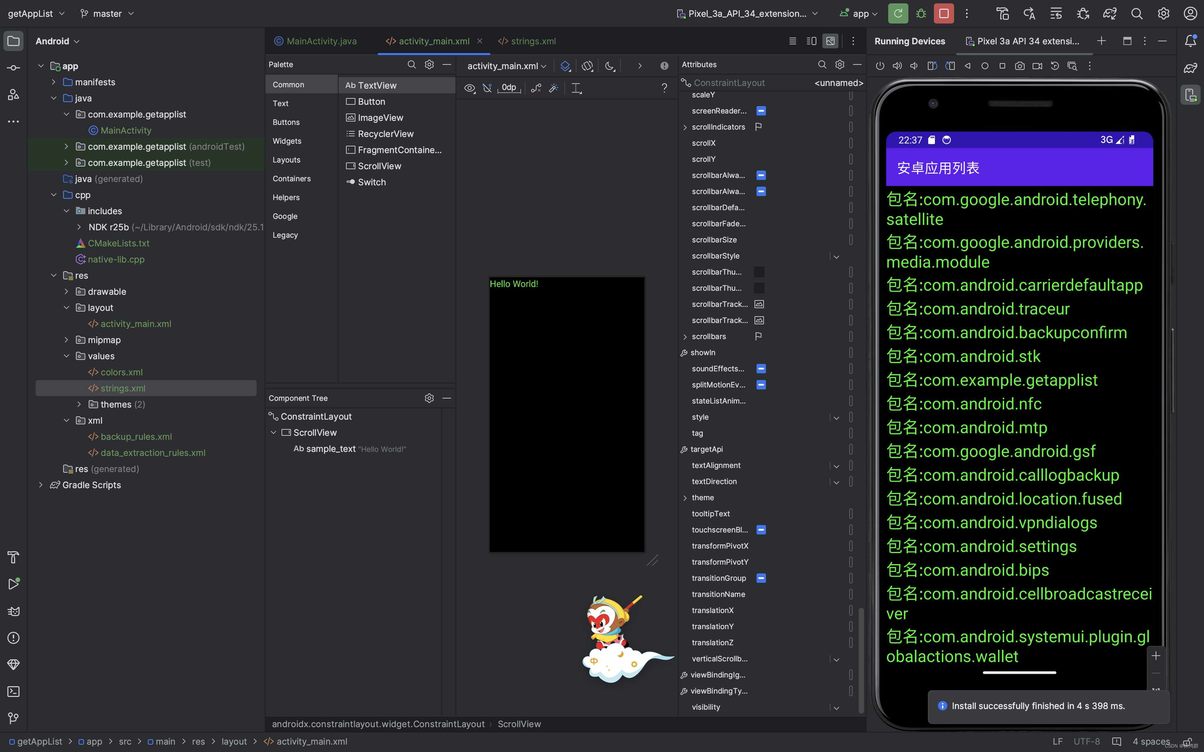Switch editor to Code view mode
Image resolution: width=1204 pixels, height=752 pixels.
792,41
